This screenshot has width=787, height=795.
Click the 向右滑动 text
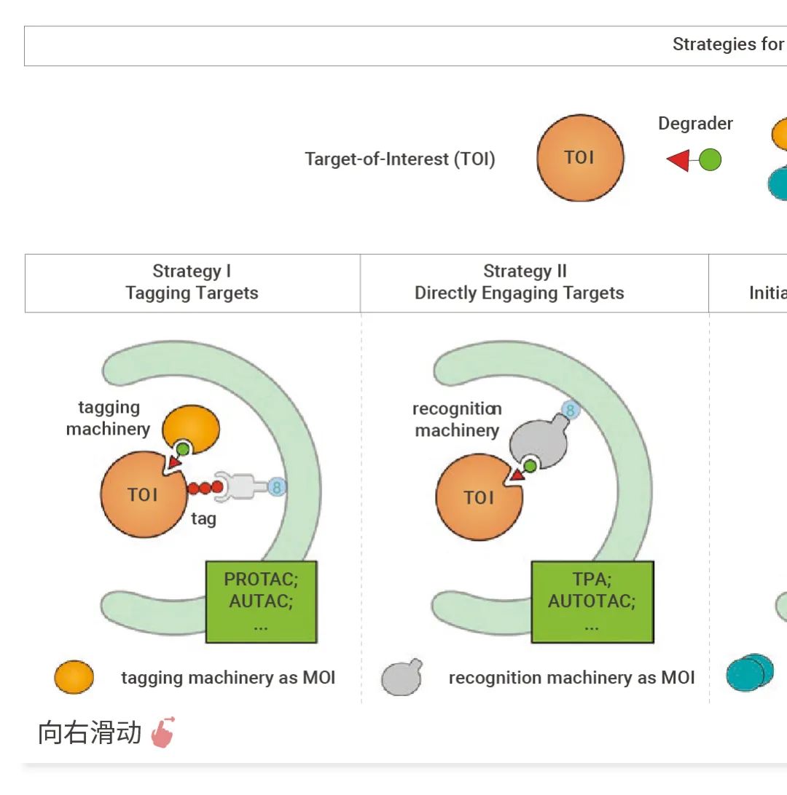pos(90,732)
